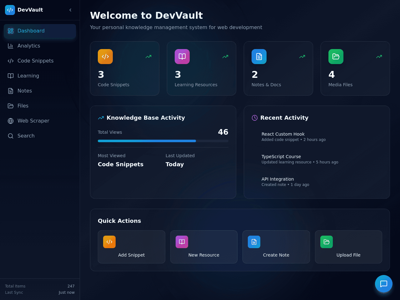The height and width of the screenshot is (300, 400).
Task: Open Web Scraper in the sidebar
Action: 40,121
